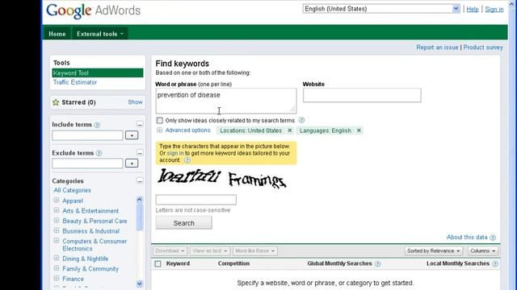Click the Exclude terms input field
517x290 pixels.
[x=87, y=164]
